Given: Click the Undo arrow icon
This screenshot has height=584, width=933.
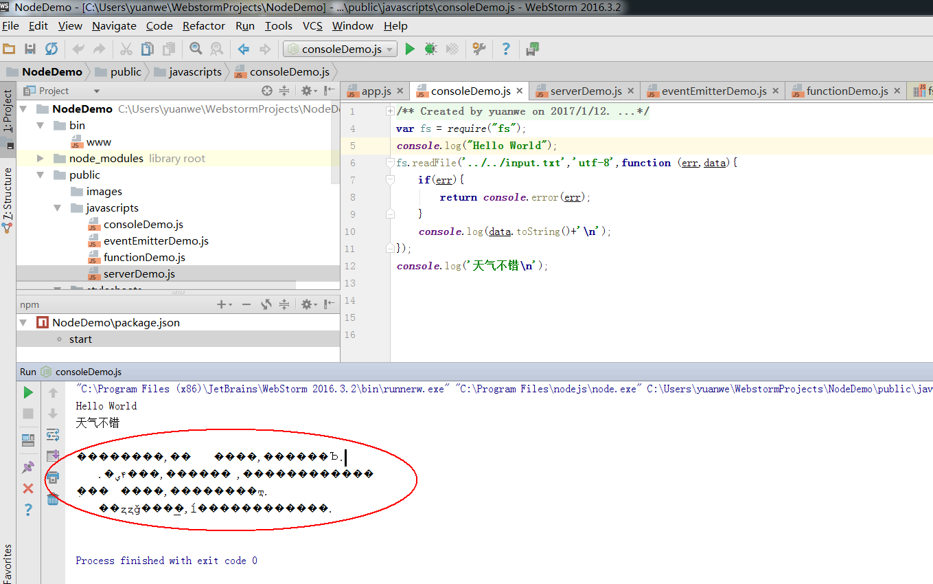Looking at the screenshot, I should tap(78, 49).
